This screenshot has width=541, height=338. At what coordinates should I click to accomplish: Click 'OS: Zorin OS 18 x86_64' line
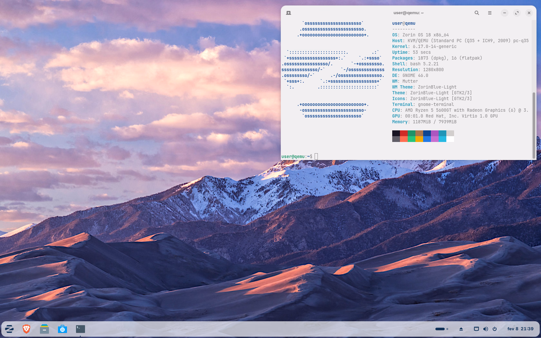click(x=421, y=35)
